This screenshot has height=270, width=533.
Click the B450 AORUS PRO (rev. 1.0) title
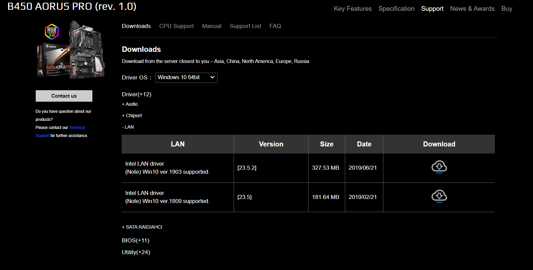[72, 6]
